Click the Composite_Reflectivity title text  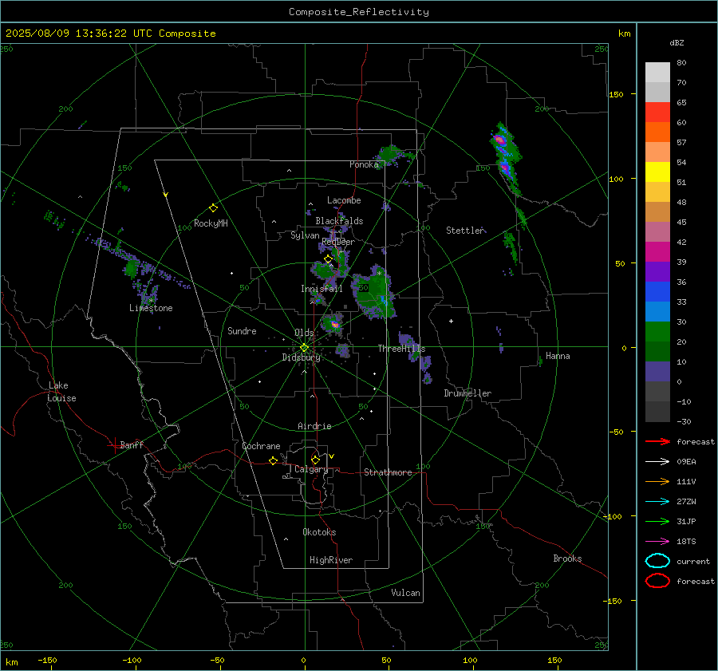(x=358, y=12)
